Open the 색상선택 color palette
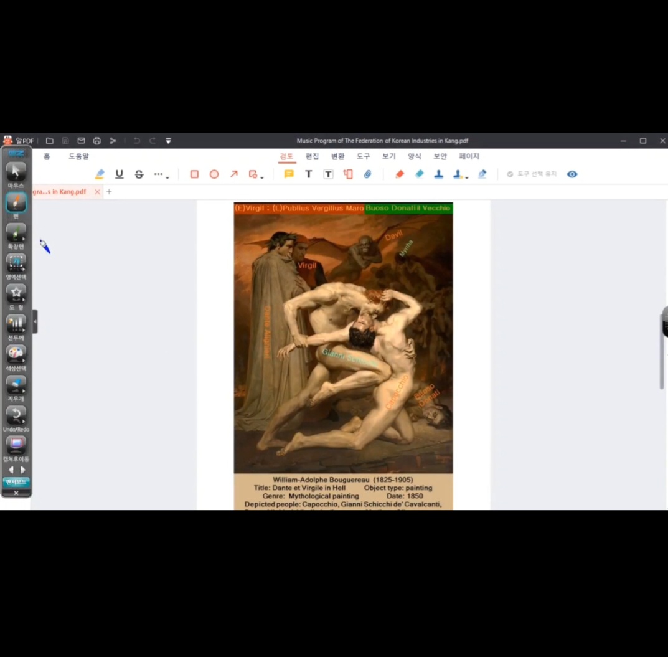The width and height of the screenshot is (668, 657). tap(16, 358)
